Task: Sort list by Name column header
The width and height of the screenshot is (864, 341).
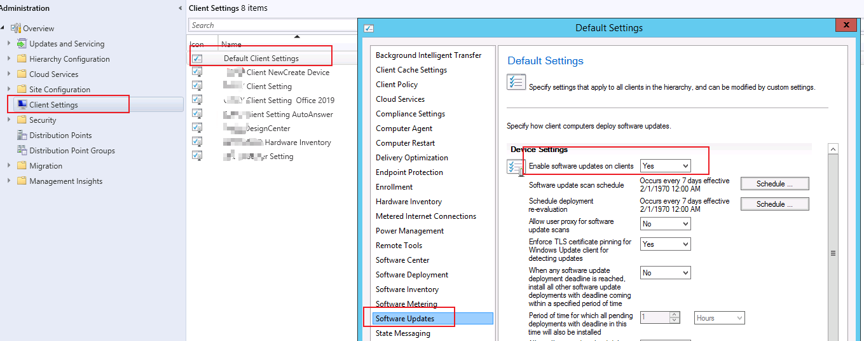Action: (231, 45)
